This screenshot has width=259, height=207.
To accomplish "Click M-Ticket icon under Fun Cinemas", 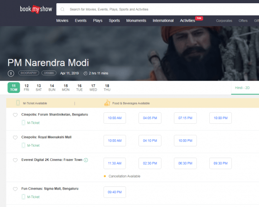I will point(23,197).
